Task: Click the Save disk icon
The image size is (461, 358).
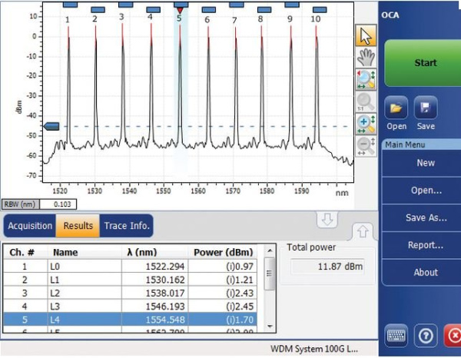Action: (426, 108)
